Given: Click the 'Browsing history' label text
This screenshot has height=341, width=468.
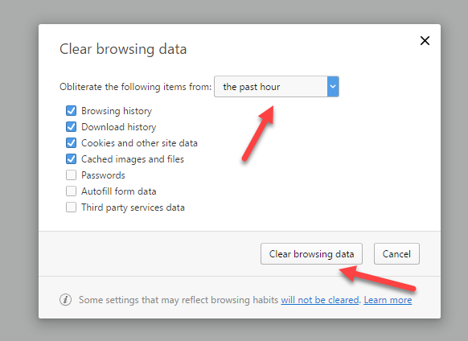Looking at the screenshot, I should [117, 111].
